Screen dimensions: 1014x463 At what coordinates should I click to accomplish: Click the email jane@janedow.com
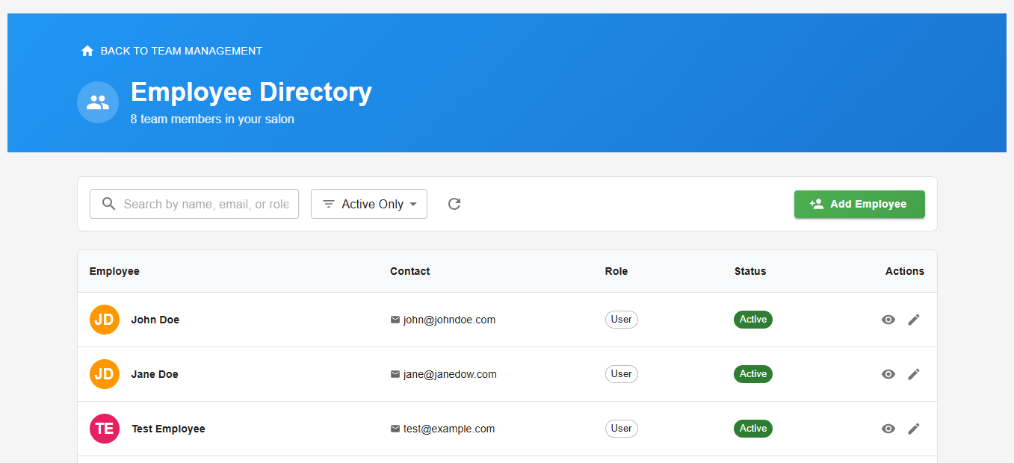[x=450, y=374]
